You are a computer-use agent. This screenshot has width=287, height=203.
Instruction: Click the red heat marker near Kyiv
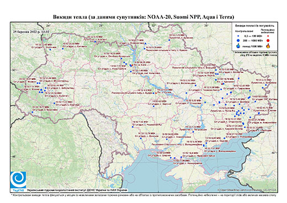[132, 65]
